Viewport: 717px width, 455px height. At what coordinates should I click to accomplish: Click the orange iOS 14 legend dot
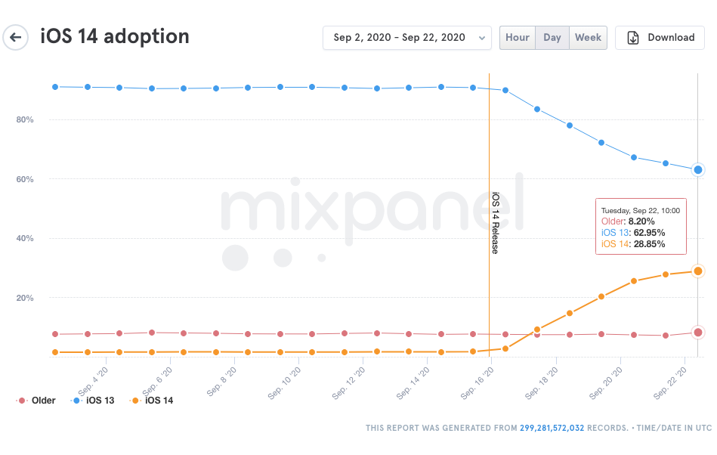[x=135, y=401]
